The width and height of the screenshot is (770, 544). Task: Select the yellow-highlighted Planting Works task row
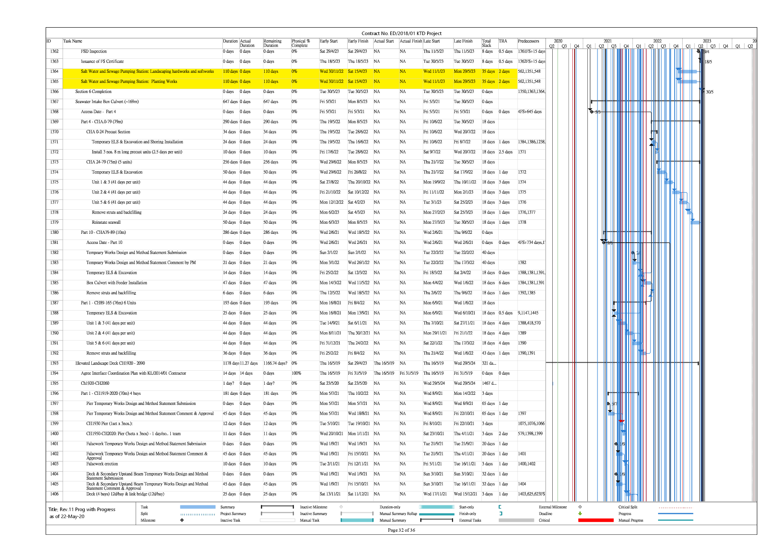tap(129, 82)
